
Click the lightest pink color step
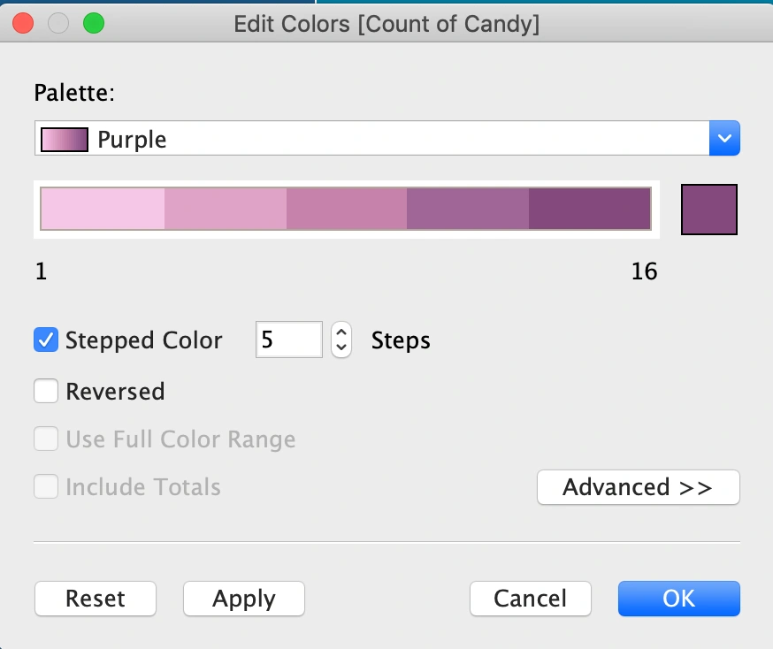[x=103, y=209]
